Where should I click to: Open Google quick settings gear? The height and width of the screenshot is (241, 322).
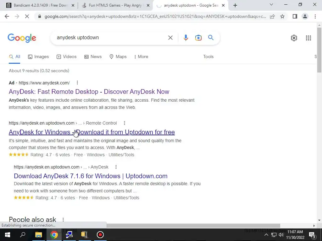pyautogui.click(x=294, y=38)
